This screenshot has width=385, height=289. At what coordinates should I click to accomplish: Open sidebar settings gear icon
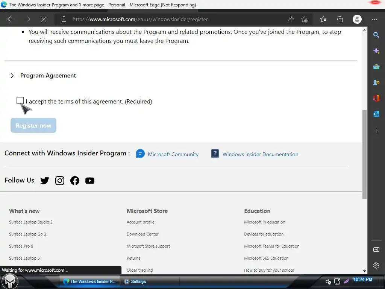click(x=376, y=265)
